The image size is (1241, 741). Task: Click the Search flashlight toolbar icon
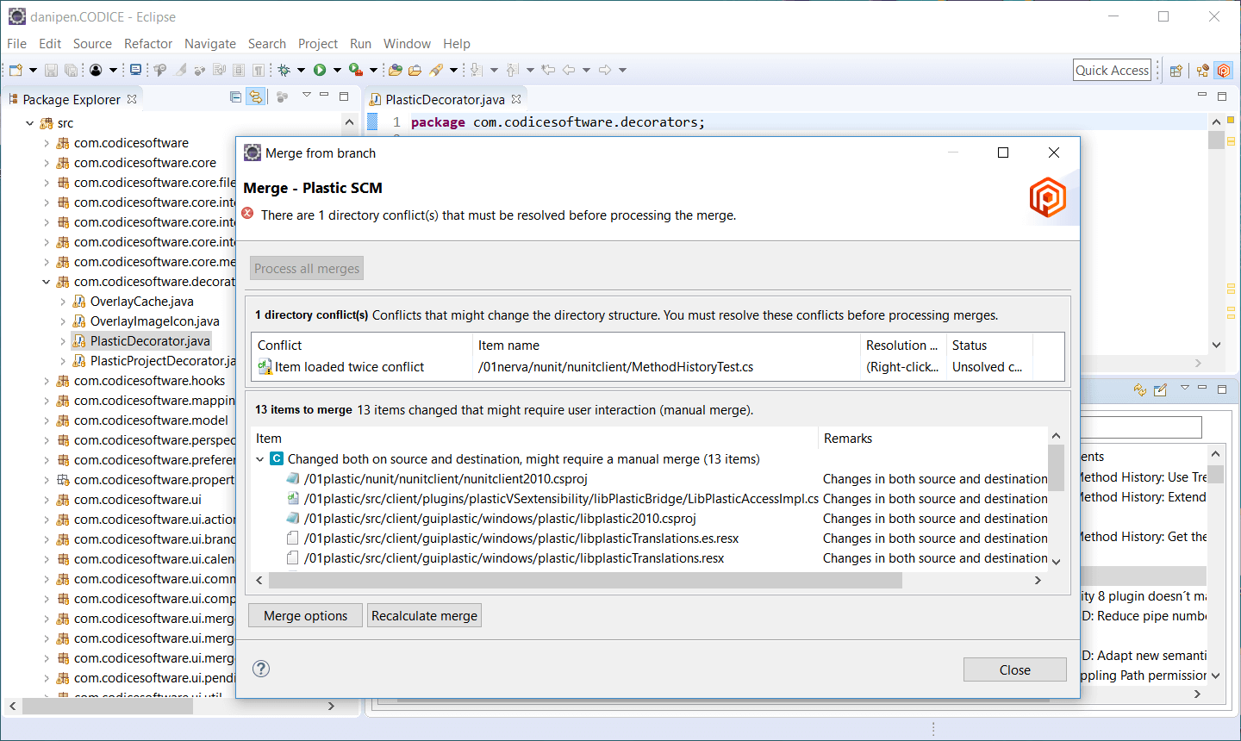[436, 70]
